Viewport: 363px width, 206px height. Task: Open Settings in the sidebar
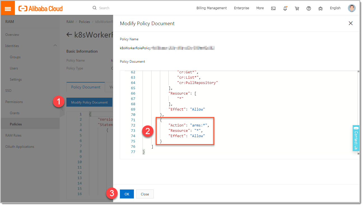point(16,79)
